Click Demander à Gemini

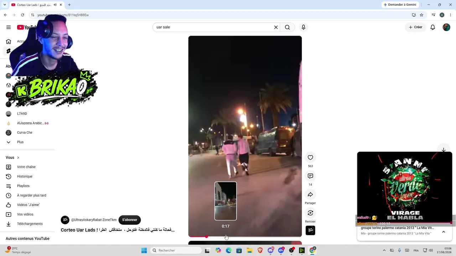pos(399,5)
